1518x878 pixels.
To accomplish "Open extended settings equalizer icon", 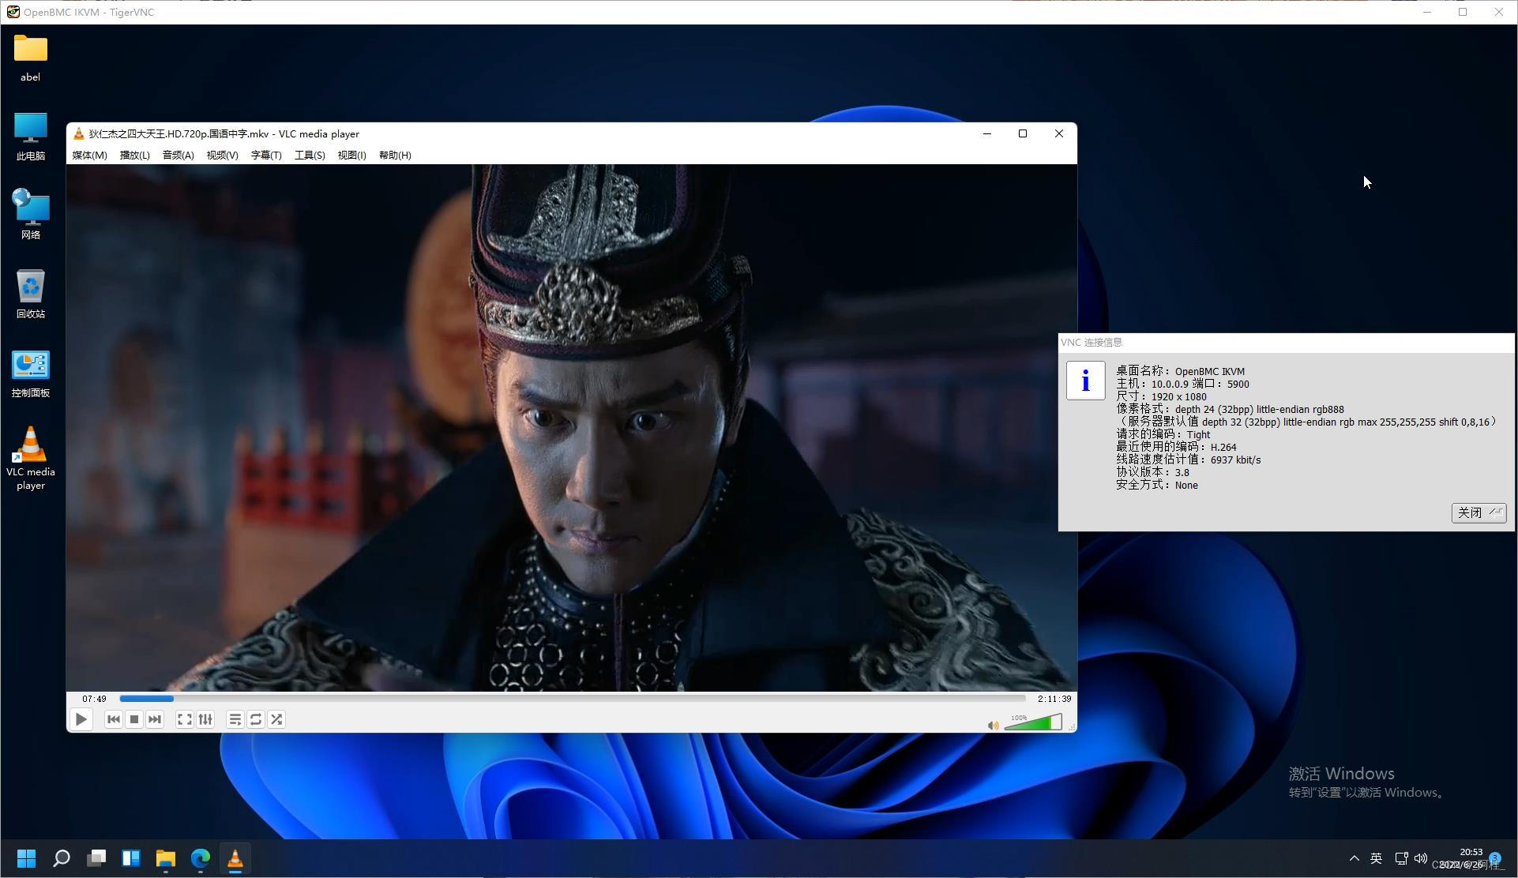I will [x=205, y=719].
